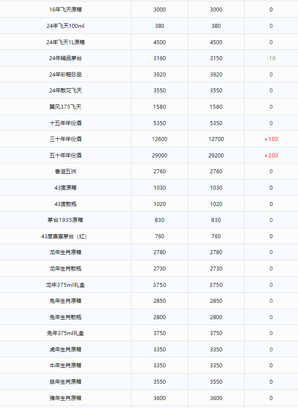Click the 12700 price cell

click(216, 139)
